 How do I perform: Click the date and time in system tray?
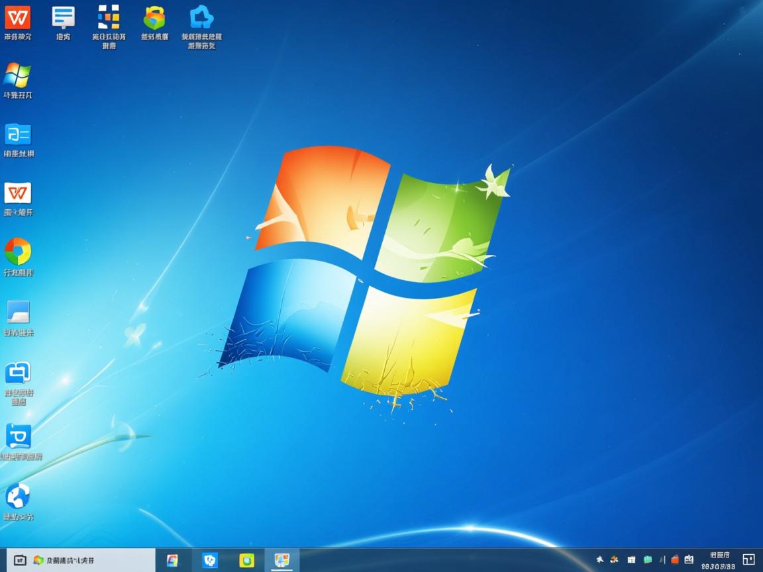718,561
